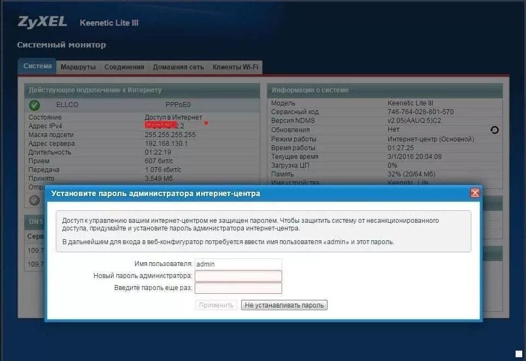The image size is (526, 361).
Task: Click the receive rate 607 бит/с
Action: pos(159,161)
